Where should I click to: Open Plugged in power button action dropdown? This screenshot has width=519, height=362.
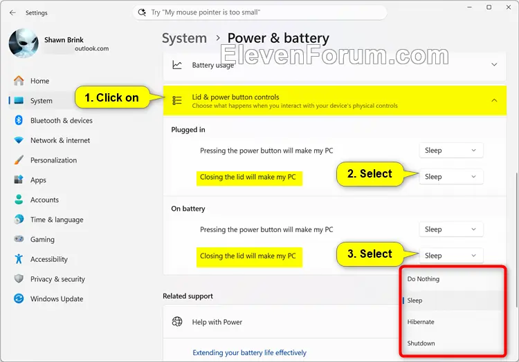450,151
